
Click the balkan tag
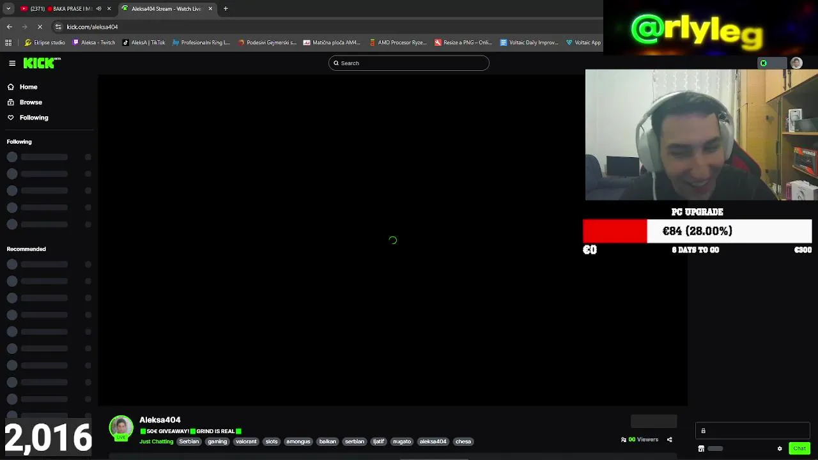click(x=328, y=441)
